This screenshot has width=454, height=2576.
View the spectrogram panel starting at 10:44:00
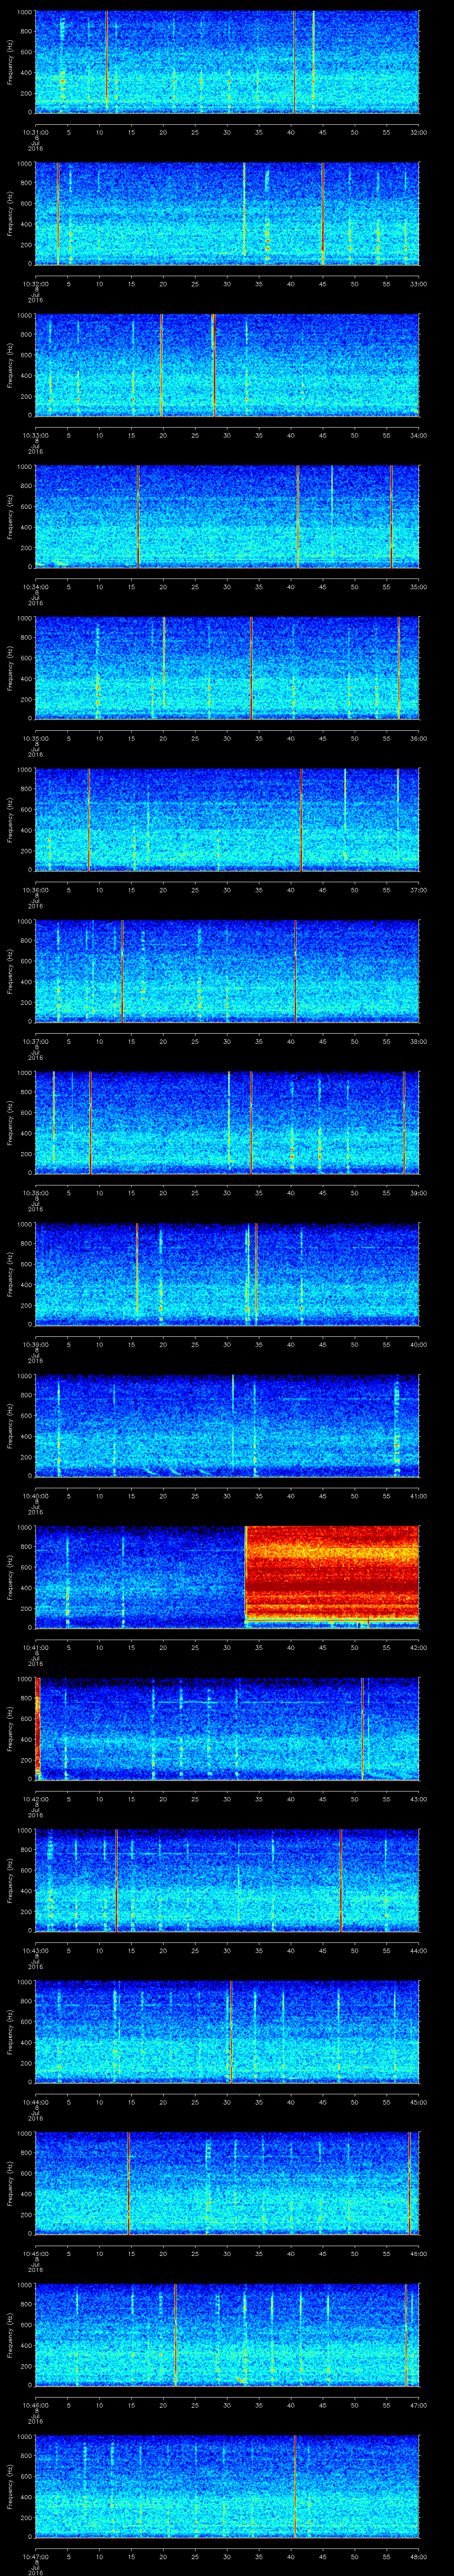pyautogui.click(x=227, y=2032)
